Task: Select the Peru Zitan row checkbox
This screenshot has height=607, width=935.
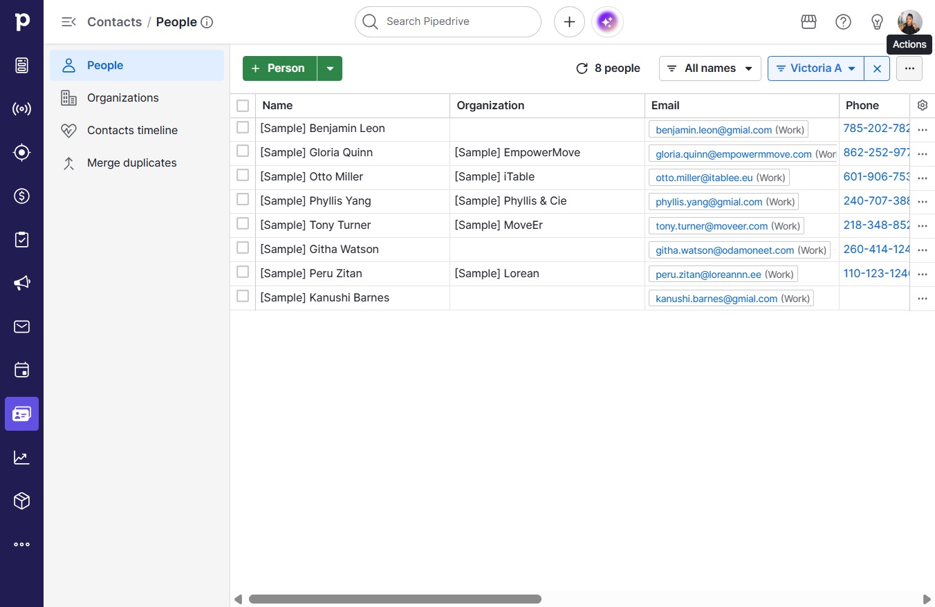Action: coord(243,272)
